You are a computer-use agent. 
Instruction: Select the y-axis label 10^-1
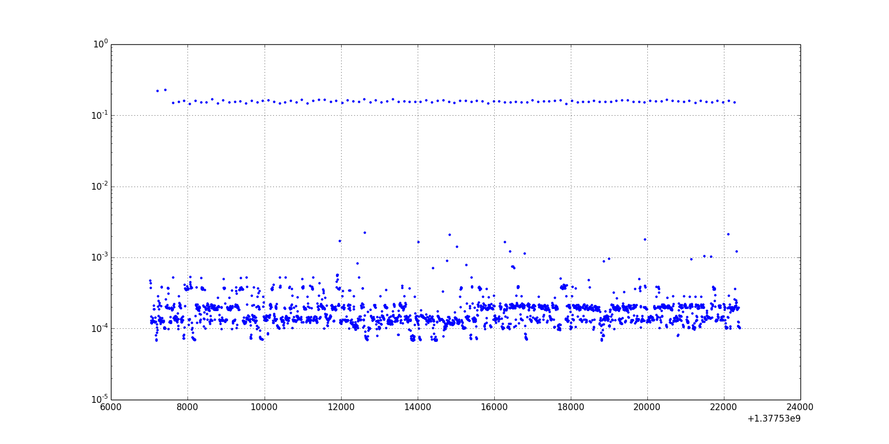tap(99, 115)
